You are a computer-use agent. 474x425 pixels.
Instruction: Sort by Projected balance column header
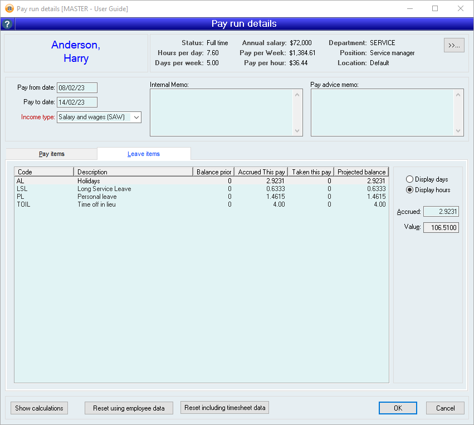point(361,172)
